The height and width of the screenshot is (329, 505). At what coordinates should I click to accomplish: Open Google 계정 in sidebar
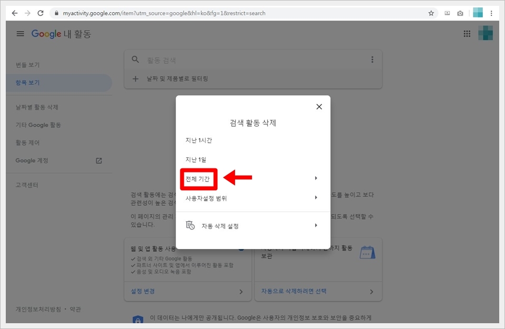tap(32, 161)
